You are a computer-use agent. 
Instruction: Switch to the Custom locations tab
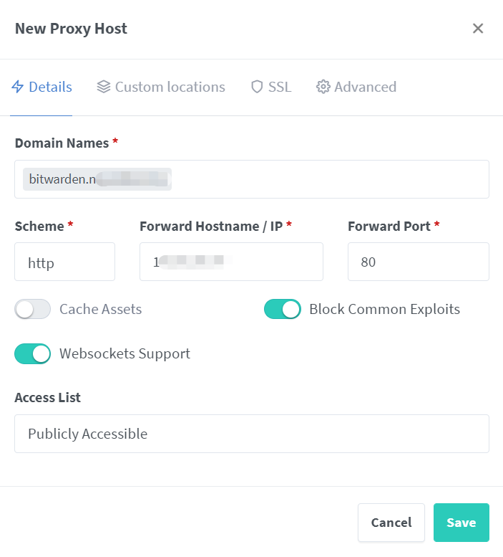pyautogui.click(x=161, y=87)
